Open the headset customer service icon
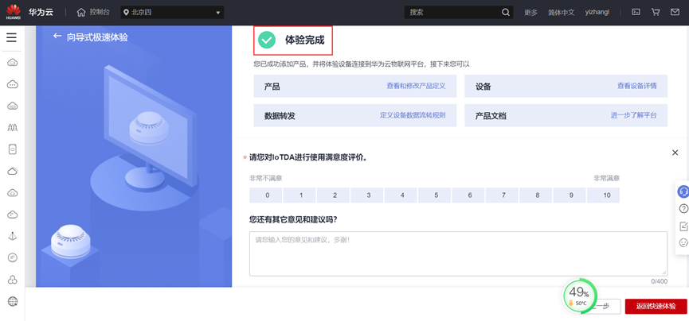The height and width of the screenshot is (321, 689). (683, 191)
